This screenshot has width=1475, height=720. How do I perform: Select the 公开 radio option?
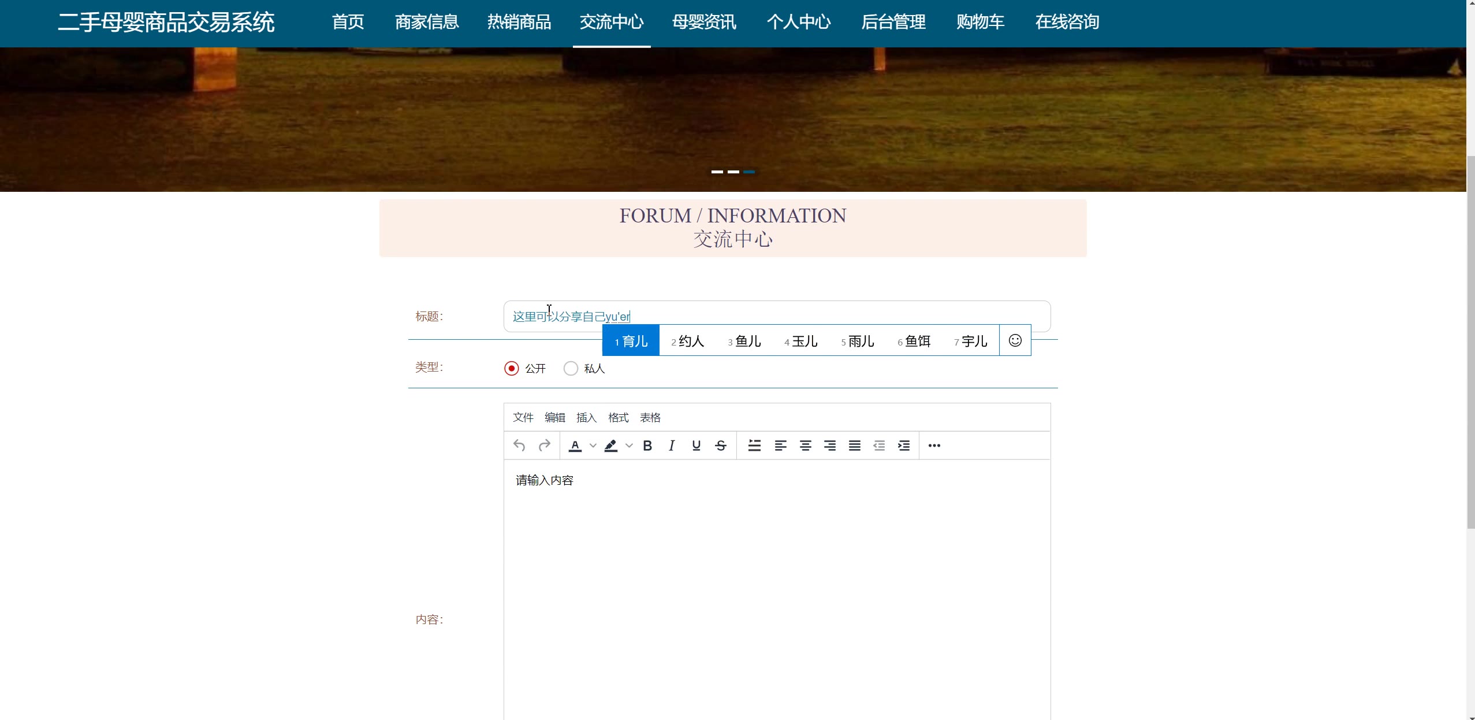[512, 369]
